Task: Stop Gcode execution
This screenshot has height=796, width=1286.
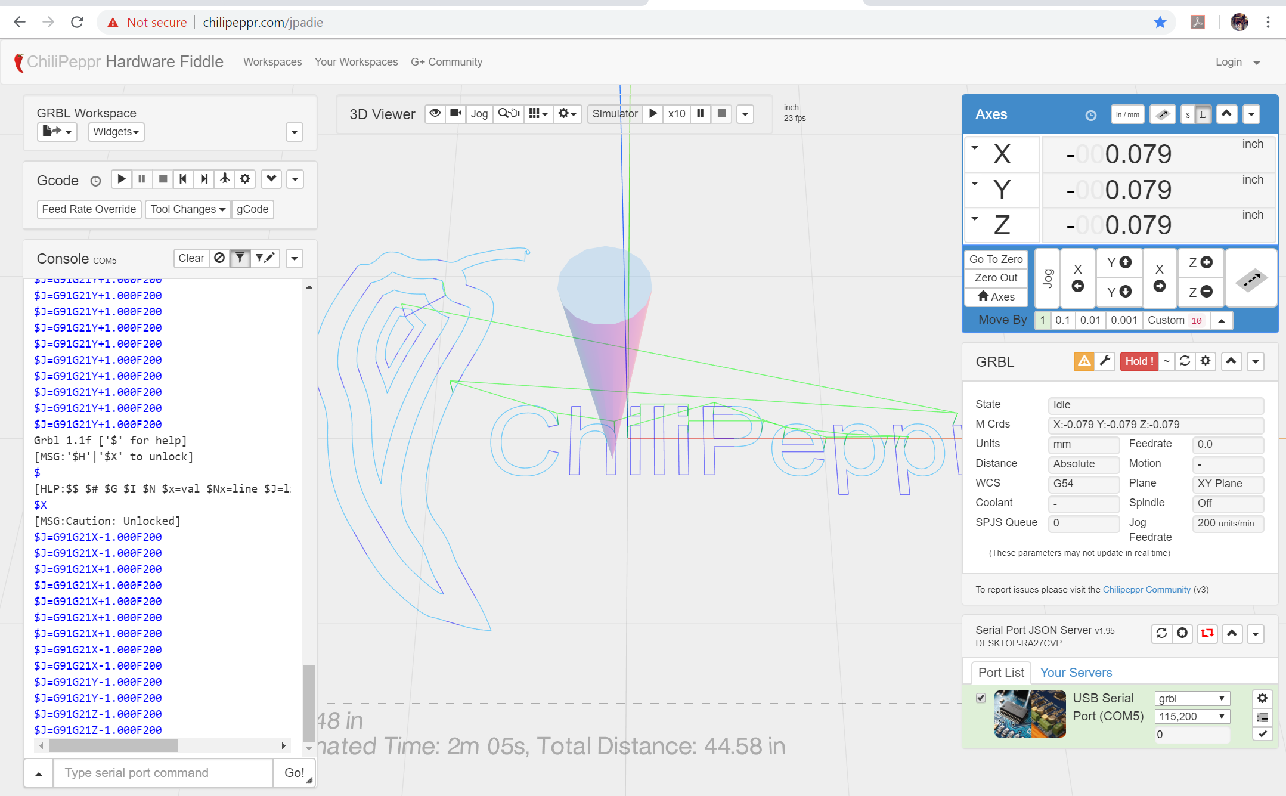Action: pos(163,179)
